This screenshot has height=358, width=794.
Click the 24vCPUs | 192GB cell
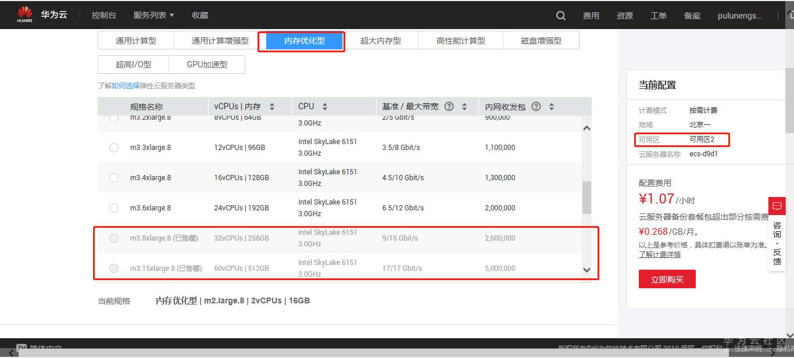(x=242, y=208)
